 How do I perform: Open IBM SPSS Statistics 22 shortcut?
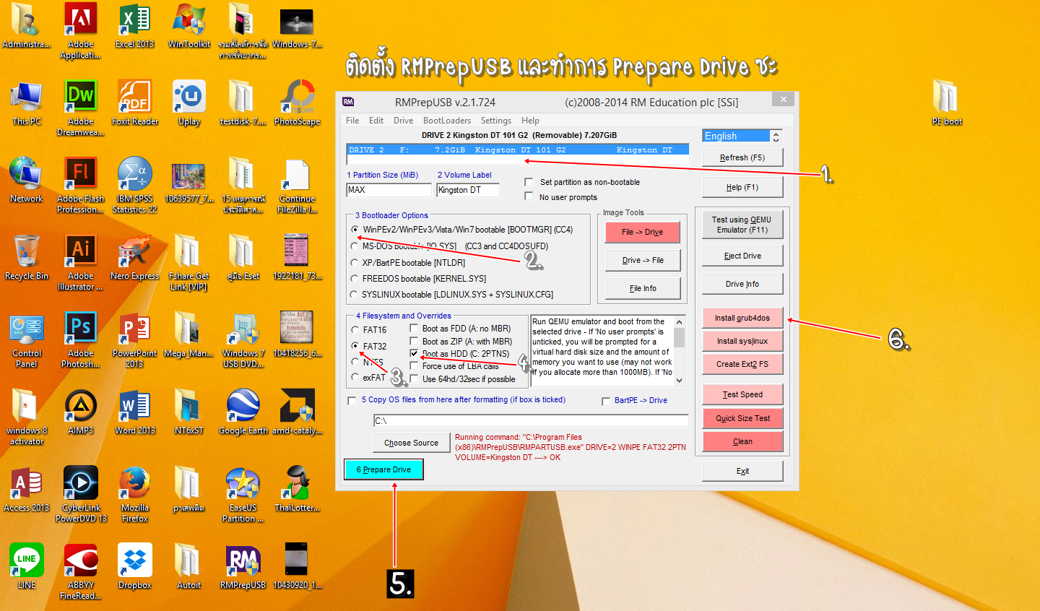(x=135, y=186)
